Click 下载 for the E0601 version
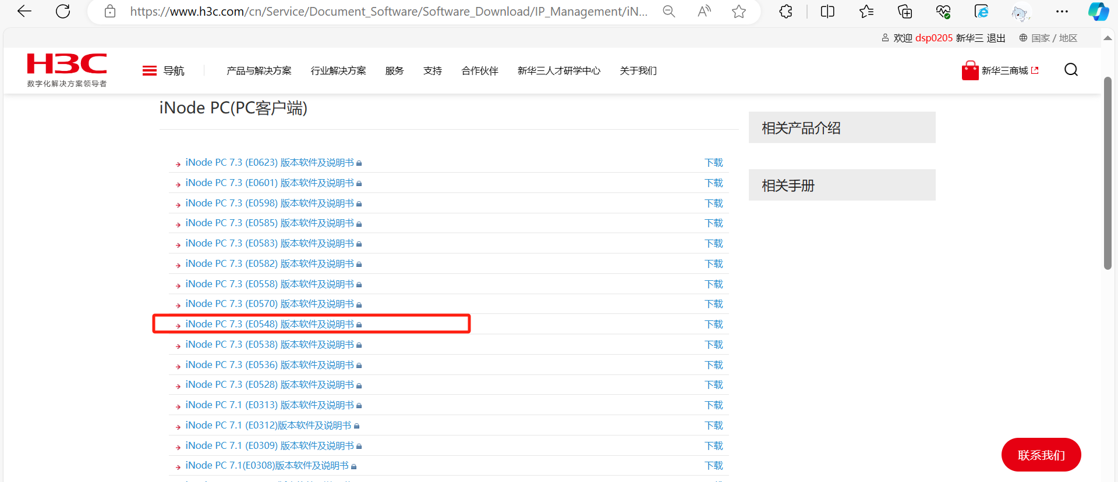Screen dimensions: 1118x482 pos(714,183)
